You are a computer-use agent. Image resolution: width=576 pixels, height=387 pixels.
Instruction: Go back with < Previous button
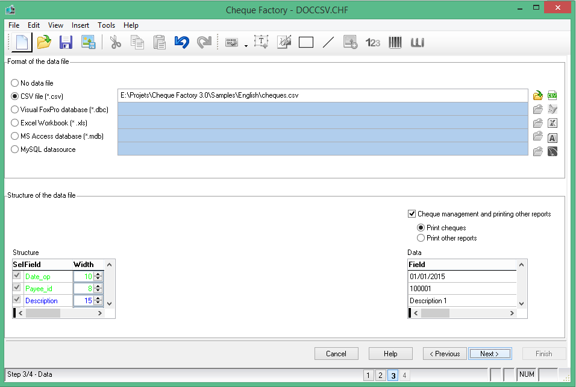pos(445,354)
